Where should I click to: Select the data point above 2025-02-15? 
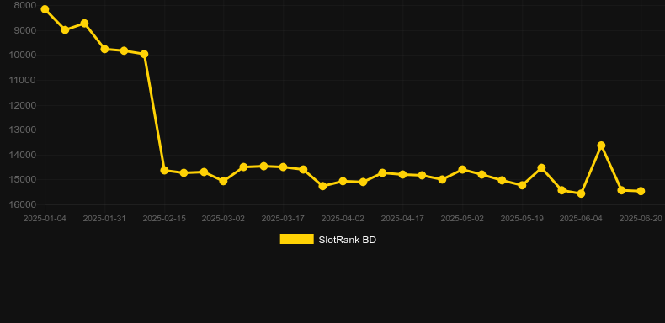coord(164,171)
